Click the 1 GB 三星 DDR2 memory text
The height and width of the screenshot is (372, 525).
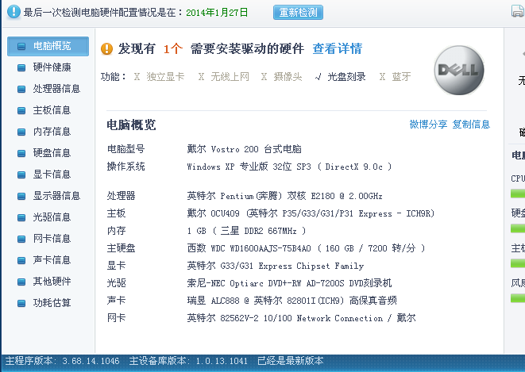(246, 231)
